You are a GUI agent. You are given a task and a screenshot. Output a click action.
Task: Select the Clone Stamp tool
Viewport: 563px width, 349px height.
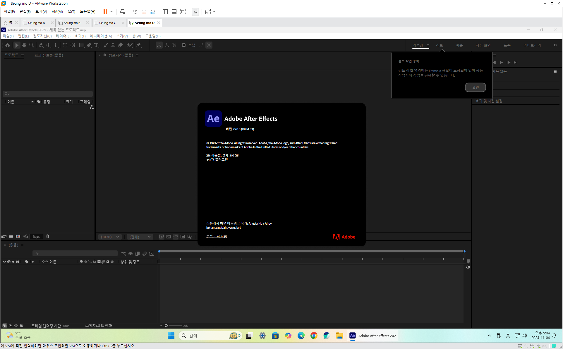point(113,45)
